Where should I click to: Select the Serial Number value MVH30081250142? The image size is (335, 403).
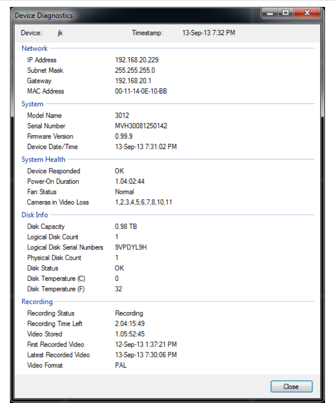141,126
